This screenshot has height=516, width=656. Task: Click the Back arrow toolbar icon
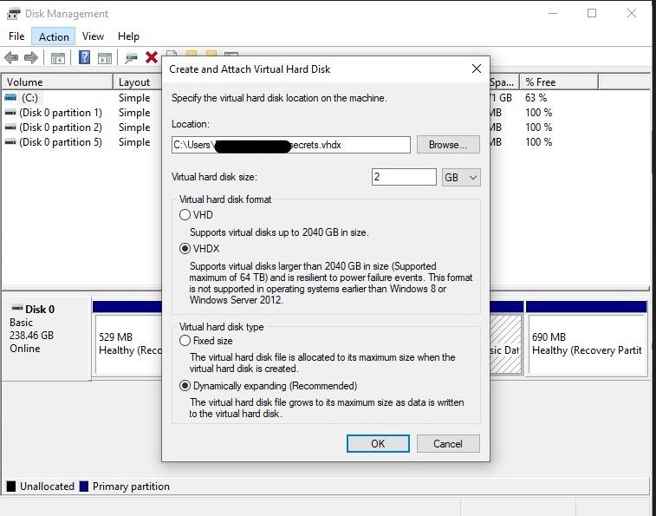pos(11,57)
